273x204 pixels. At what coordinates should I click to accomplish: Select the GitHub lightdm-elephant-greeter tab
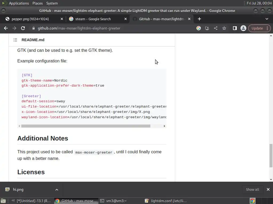(161, 19)
